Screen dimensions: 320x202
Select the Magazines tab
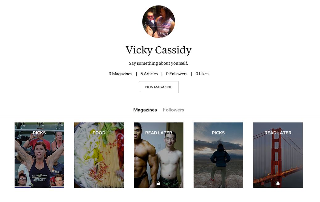pyautogui.click(x=145, y=110)
